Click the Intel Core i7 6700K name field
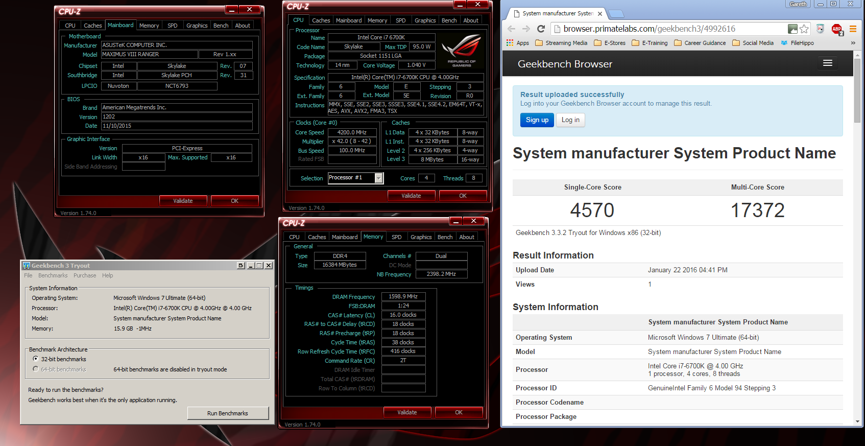Viewport: 865px width, 446px height. click(x=381, y=37)
